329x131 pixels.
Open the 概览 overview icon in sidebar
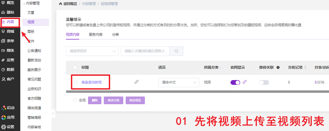[x=3, y=3]
